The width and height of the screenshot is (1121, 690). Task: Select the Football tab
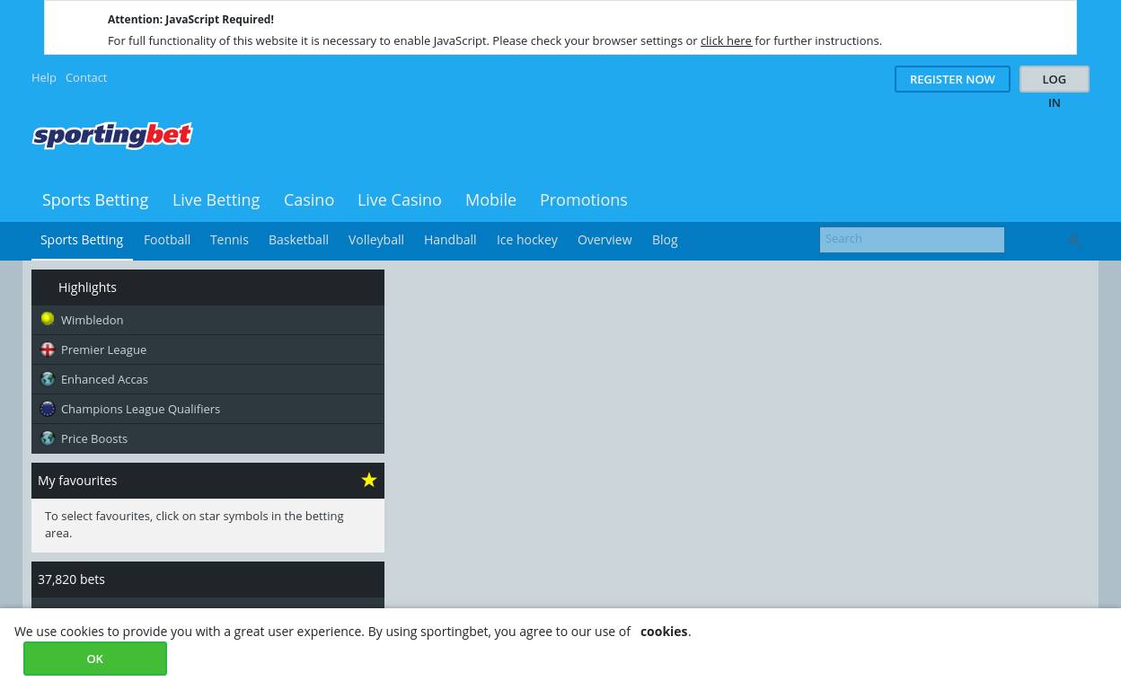tap(167, 240)
